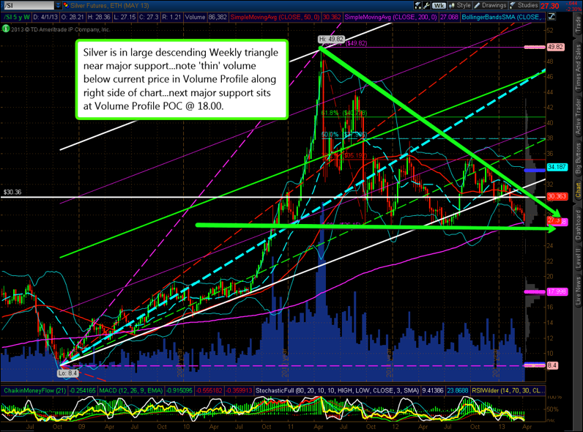
Task: Open the Studies menu button
Action: [524, 5]
